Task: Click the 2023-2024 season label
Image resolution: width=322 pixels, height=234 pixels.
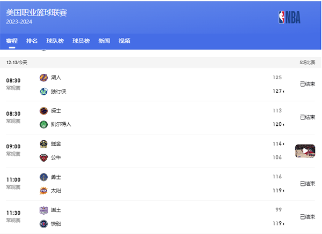Action: pos(19,22)
